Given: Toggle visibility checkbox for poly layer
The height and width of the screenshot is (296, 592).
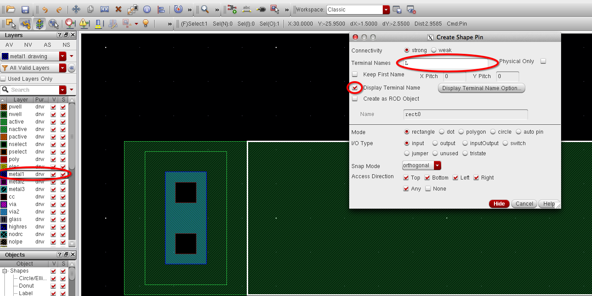Looking at the screenshot, I should 53,159.
